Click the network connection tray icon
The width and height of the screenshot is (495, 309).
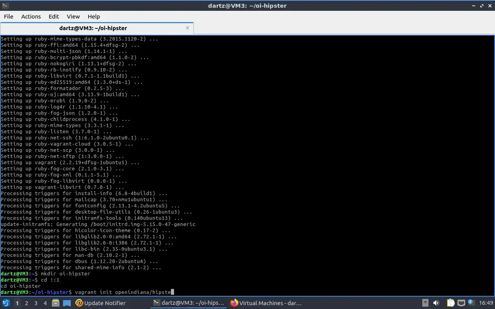[461, 303]
